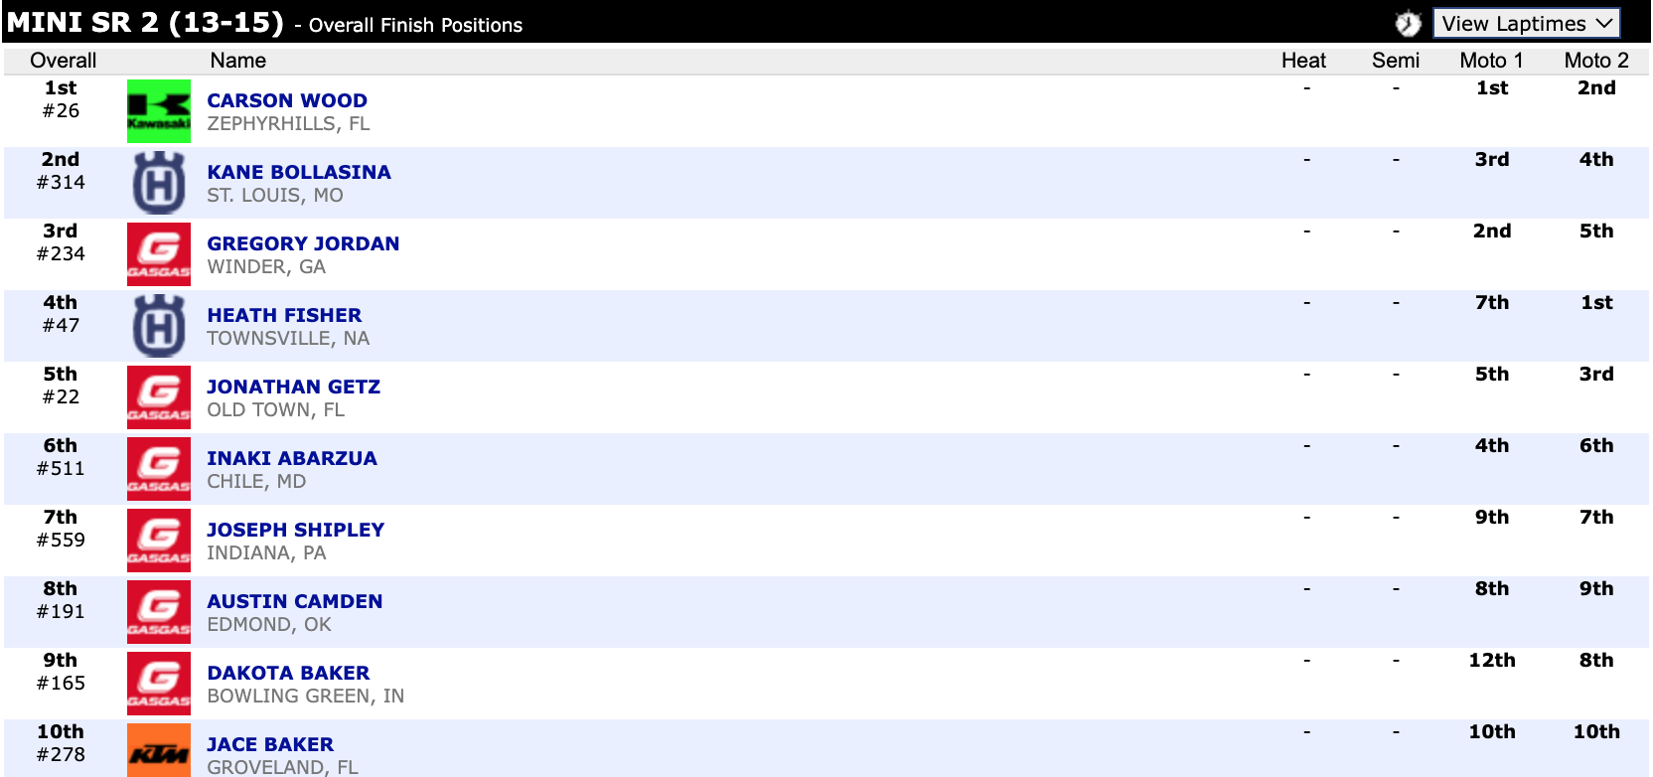Viewport: 1653px width, 777px height.
Task: Click the Overall column header
Action: click(x=64, y=61)
